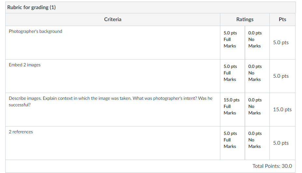Click the Total Points: 30.0 text

pyautogui.click(x=272, y=166)
